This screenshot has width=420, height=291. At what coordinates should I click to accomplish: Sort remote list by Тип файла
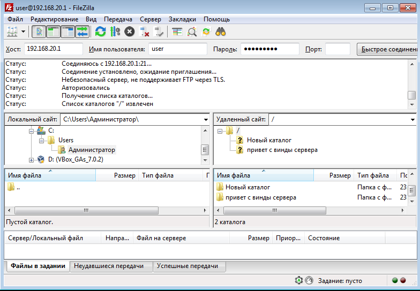[x=375, y=175]
